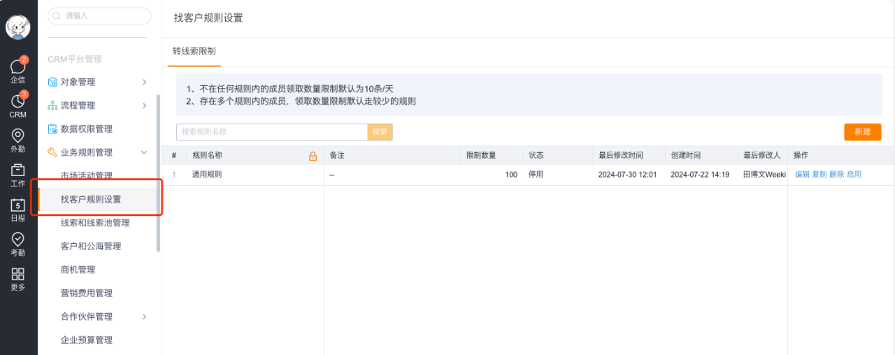Click the sidebar vertical scrollbar
This screenshot has height=355, width=895.
[158, 173]
